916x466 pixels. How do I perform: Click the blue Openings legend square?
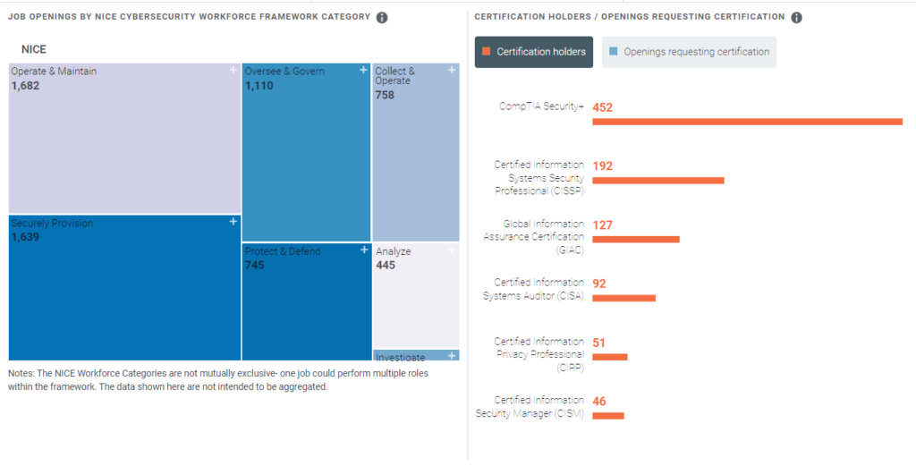click(613, 52)
